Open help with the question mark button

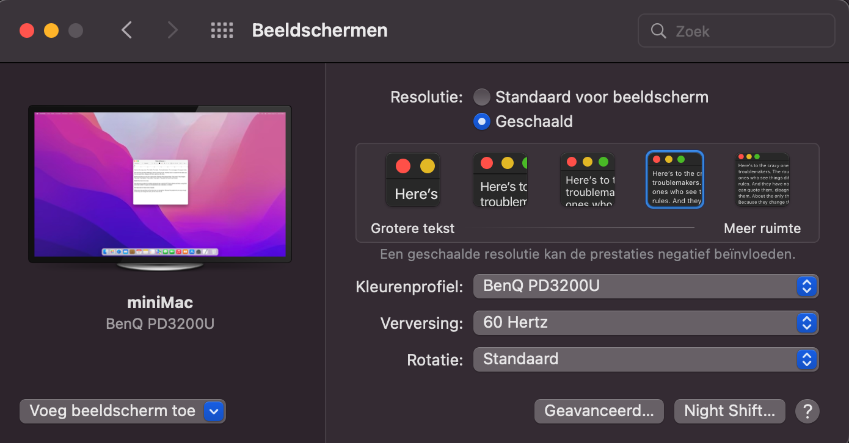[x=807, y=411]
